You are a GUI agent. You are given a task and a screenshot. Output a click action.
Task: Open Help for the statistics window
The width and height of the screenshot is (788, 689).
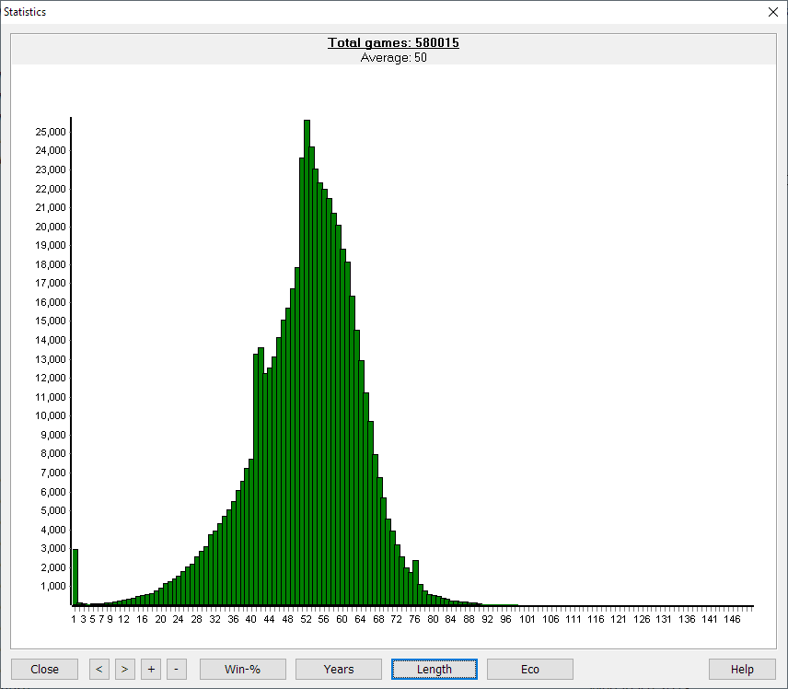point(742,669)
